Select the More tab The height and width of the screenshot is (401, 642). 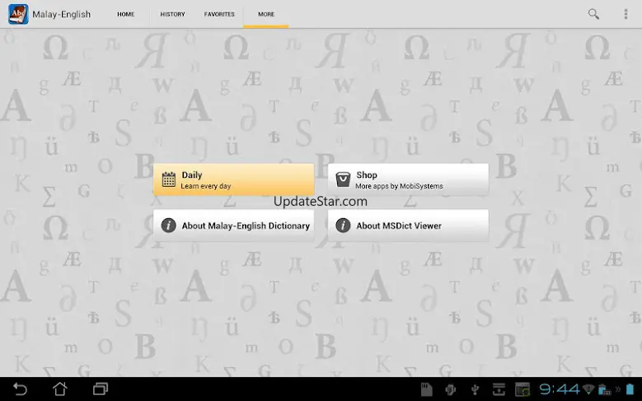(265, 14)
